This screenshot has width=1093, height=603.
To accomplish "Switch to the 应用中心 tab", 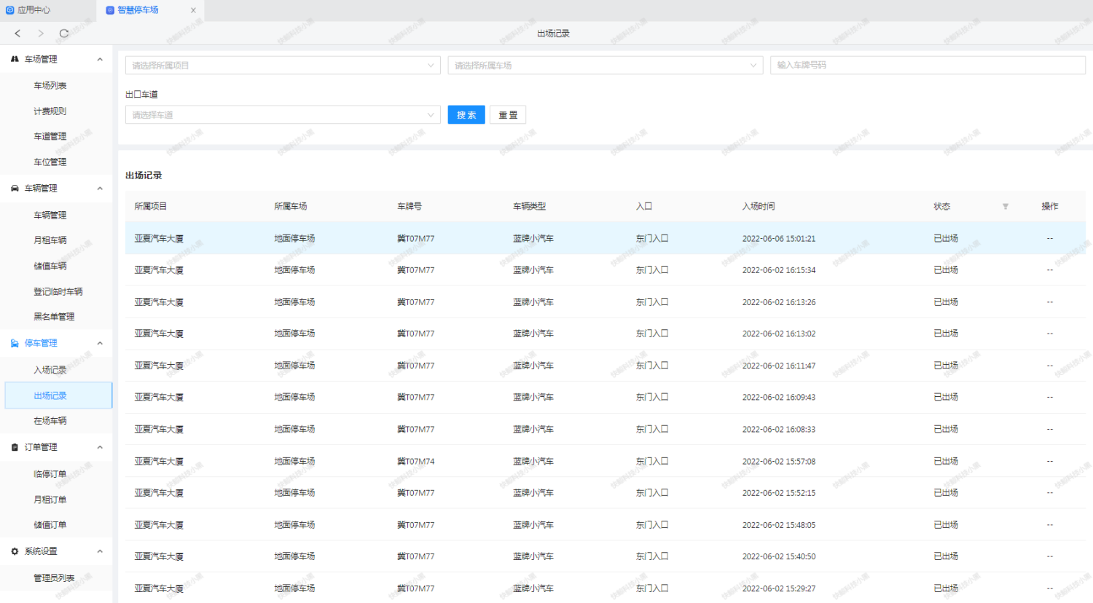I will tap(34, 10).
